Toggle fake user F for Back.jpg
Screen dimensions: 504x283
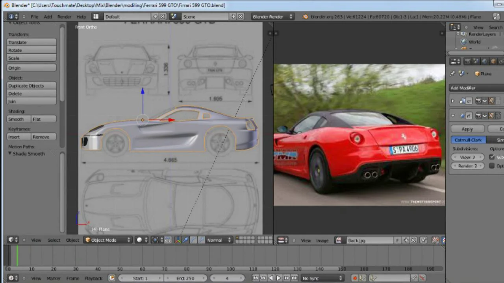[397, 240]
